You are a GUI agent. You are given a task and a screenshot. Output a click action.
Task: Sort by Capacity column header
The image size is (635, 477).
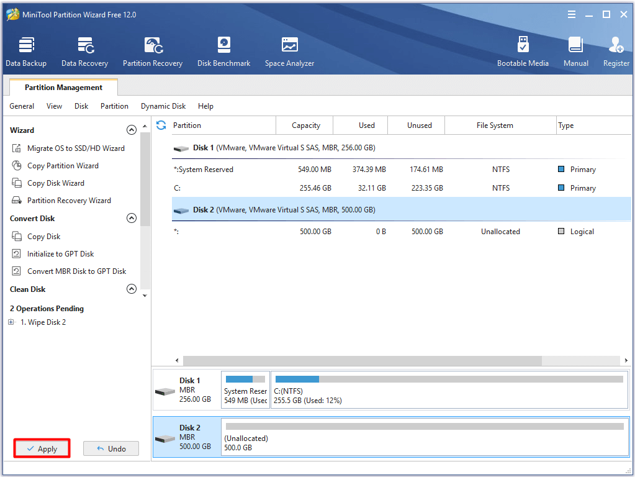click(x=305, y=125)
